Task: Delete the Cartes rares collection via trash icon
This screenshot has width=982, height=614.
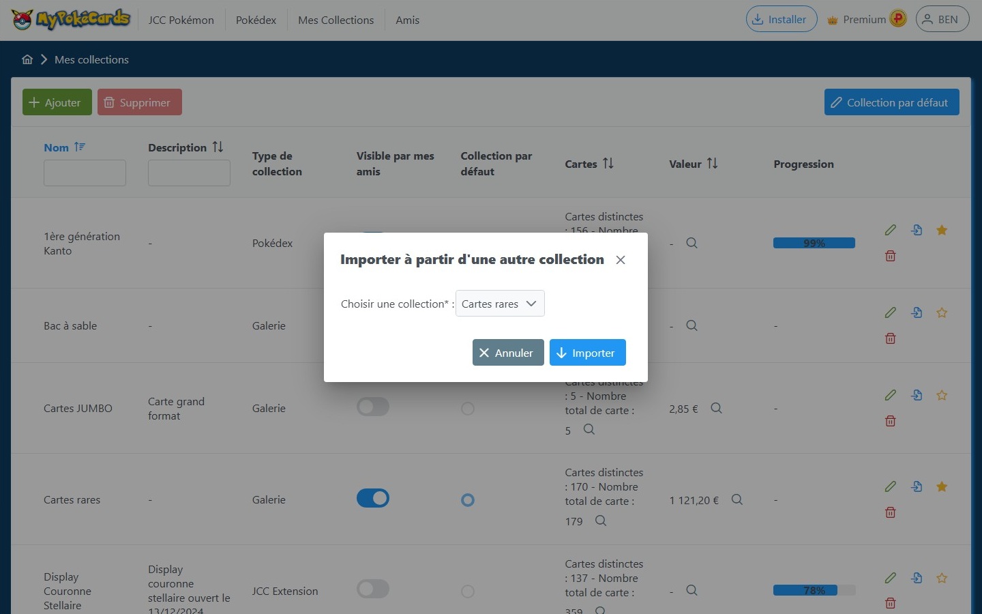Action: coord(890,512)
